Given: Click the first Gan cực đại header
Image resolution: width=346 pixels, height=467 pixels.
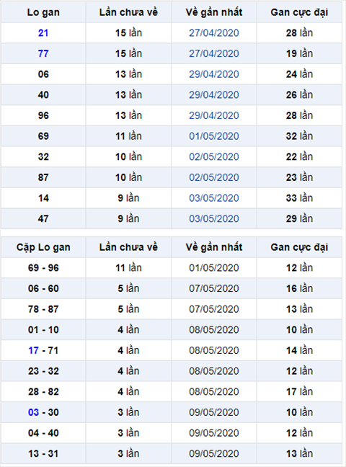Looking at the screenshot, I should point(299,12).
